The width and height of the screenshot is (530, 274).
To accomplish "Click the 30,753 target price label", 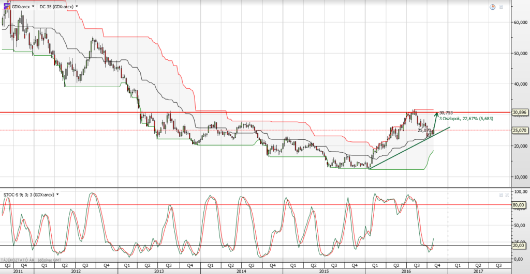I will click(x=446, y=112).
